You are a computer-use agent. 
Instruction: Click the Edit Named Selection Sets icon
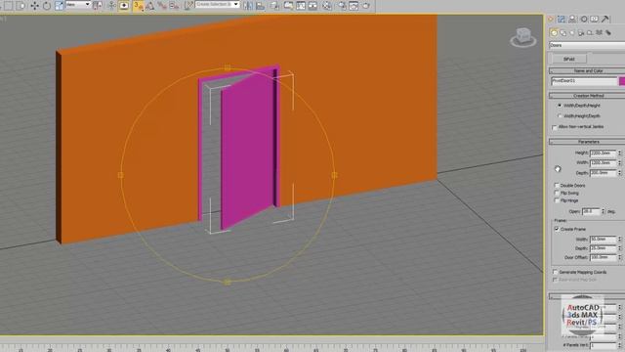pos(188,6)
